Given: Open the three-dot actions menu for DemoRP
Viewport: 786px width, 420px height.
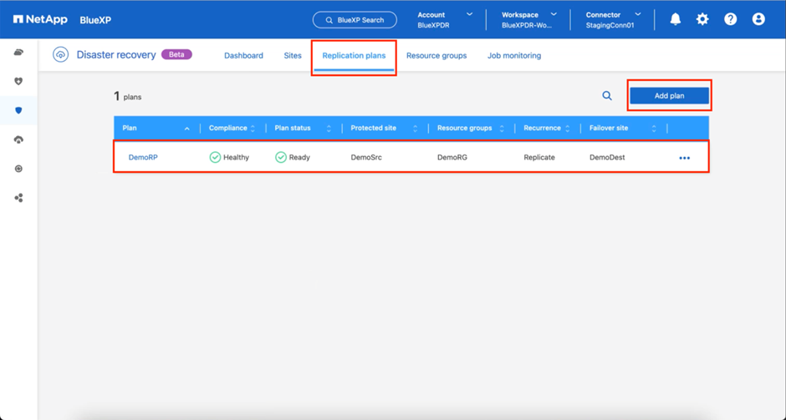Looking at the screenshot, I should (x=685, y=158).
